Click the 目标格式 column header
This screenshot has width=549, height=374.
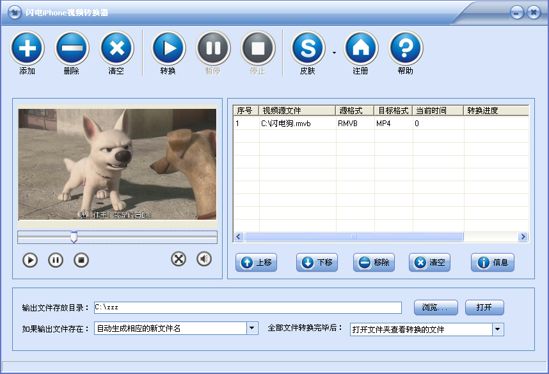[x=394, y=110]
